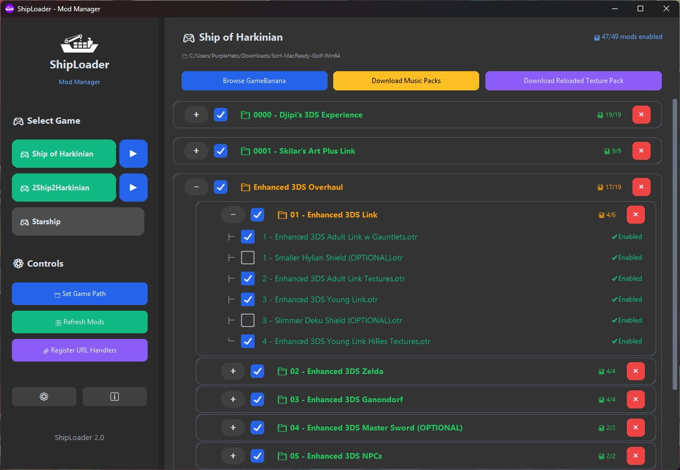Expand 03 - Enhanced 3DS Ganondorf
680x470 pixels.
233,399
